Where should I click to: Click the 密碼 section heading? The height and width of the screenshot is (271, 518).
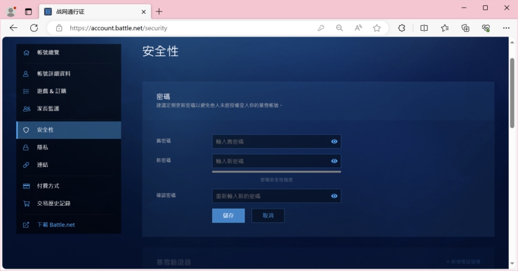coord(163,97)
